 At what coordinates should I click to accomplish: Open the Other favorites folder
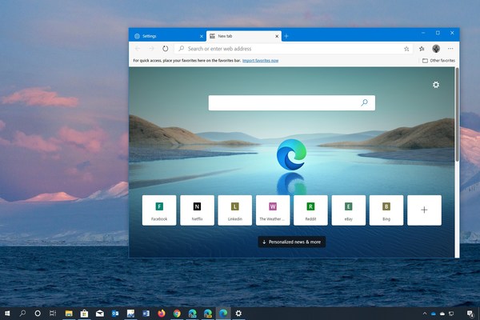click(439, 60)
